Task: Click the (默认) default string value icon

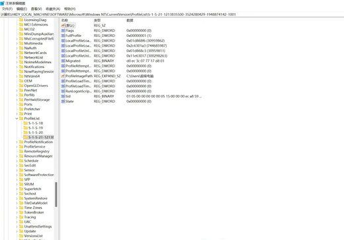Action: [x=63, y=26]
